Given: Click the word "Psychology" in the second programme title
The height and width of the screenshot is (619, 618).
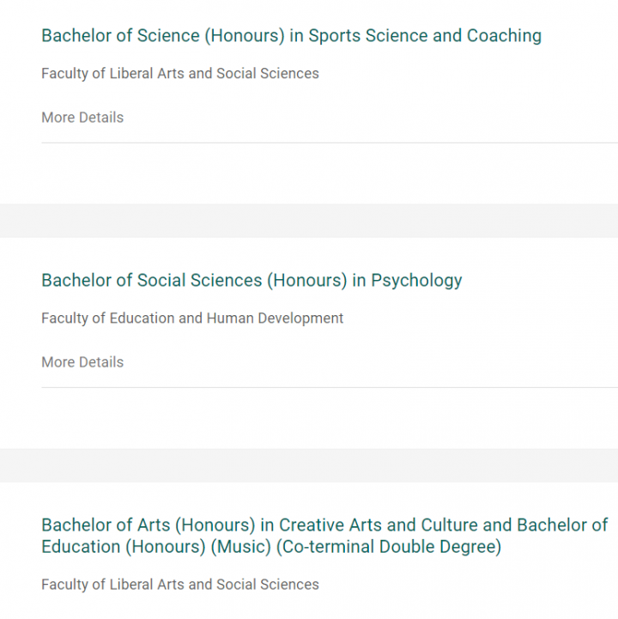Looking at the screenshot, I should tap(416, 281).
